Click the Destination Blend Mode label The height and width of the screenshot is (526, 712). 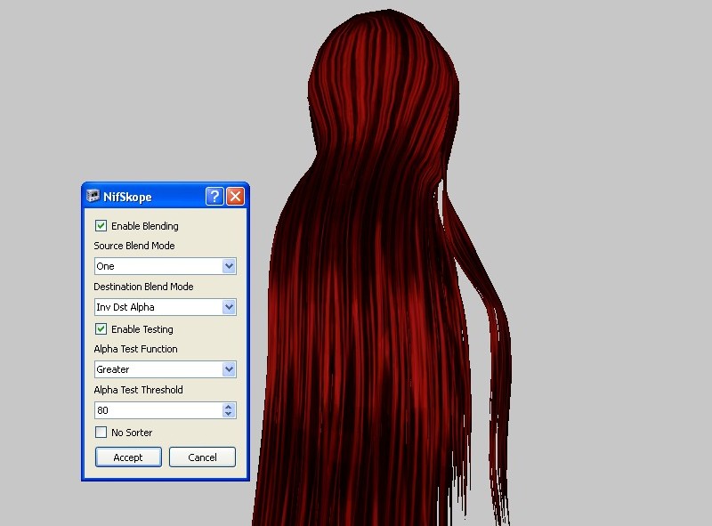tap(143, 287)
